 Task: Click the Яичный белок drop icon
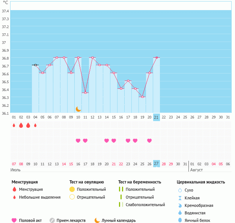coord(180,220)
